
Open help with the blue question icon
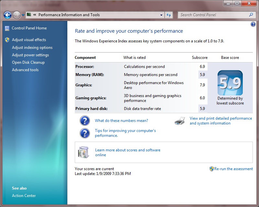pyautogui.click(x=253, y=25)
